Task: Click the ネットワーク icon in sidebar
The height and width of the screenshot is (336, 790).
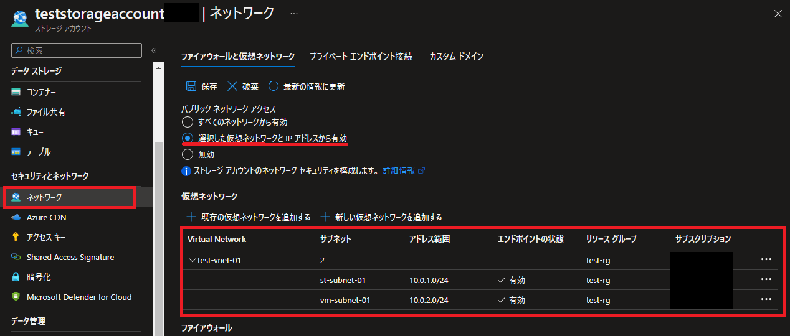Action: tap(16, 197)
